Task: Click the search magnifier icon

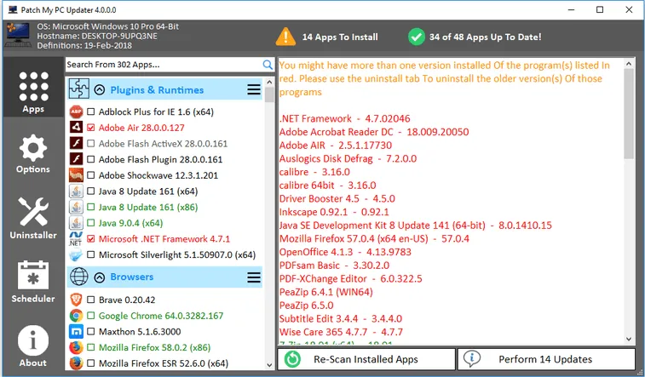Action: pyautogui.click(x=268, y=65)
